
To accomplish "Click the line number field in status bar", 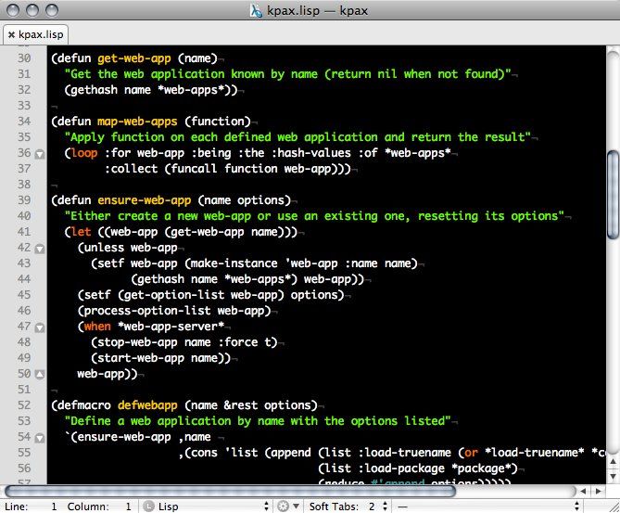I will 54,506.
